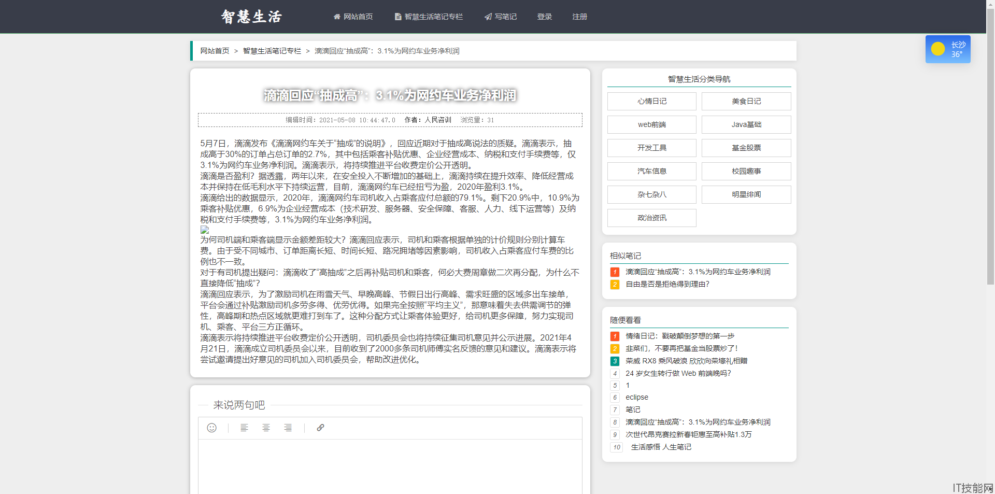Open the web前端 category
Viewport: 995px width, 494px height.
652,124
